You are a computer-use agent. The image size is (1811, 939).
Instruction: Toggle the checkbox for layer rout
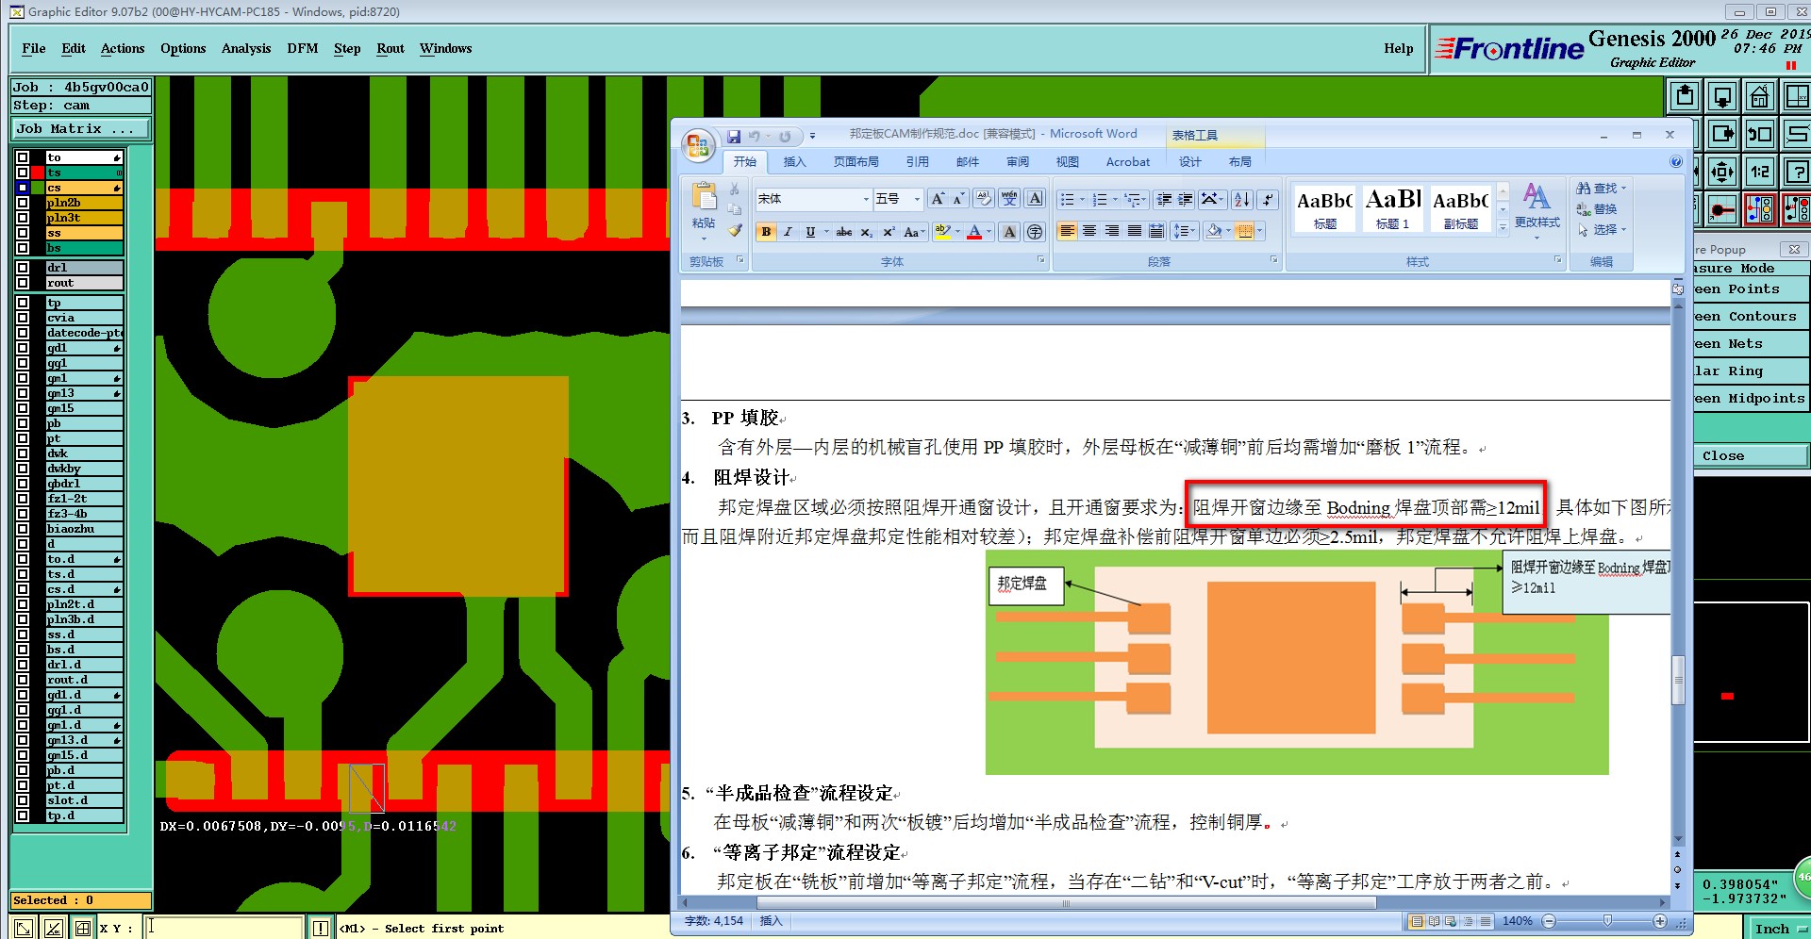(x=23, y=283)
